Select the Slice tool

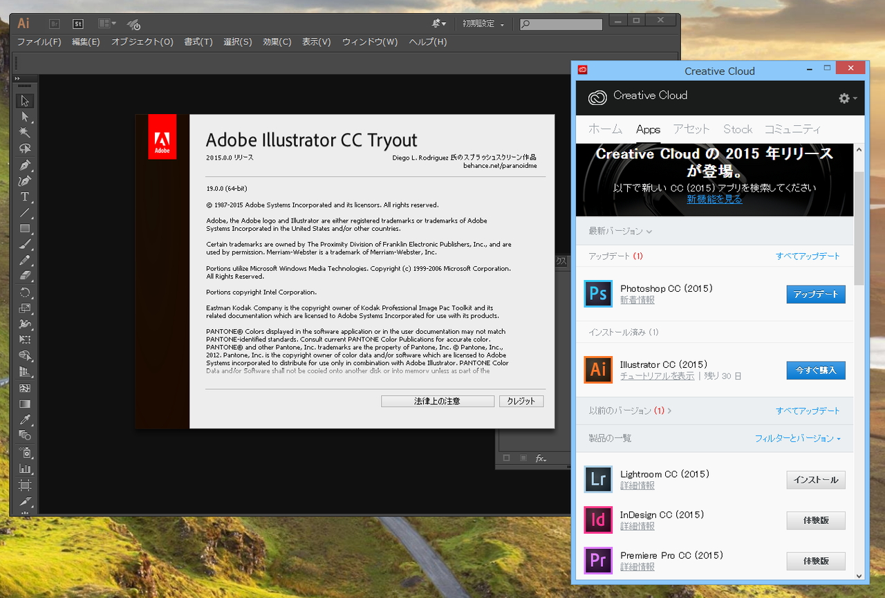[25, 501]
